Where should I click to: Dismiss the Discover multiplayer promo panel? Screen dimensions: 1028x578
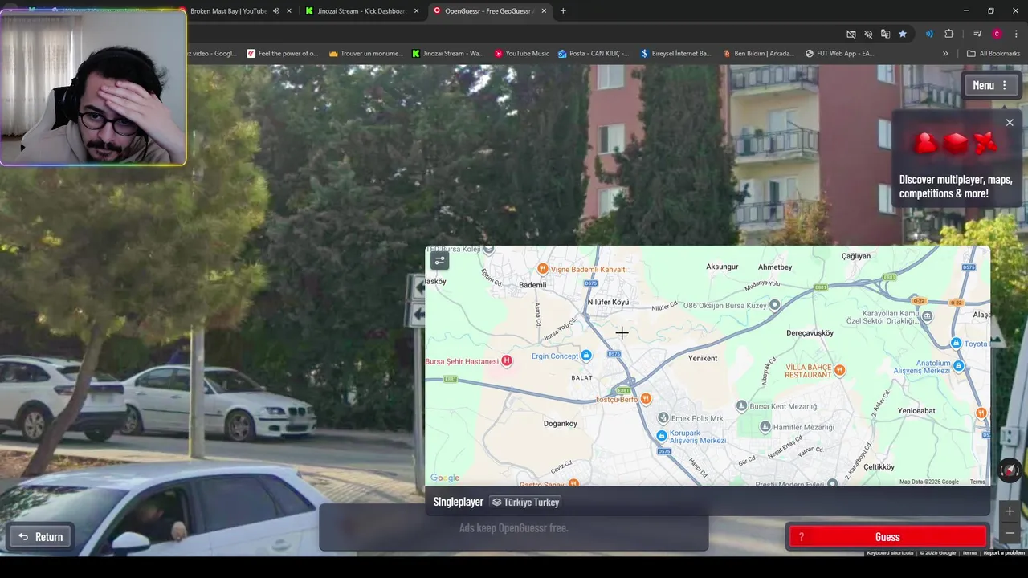(x=1010, y=123)
